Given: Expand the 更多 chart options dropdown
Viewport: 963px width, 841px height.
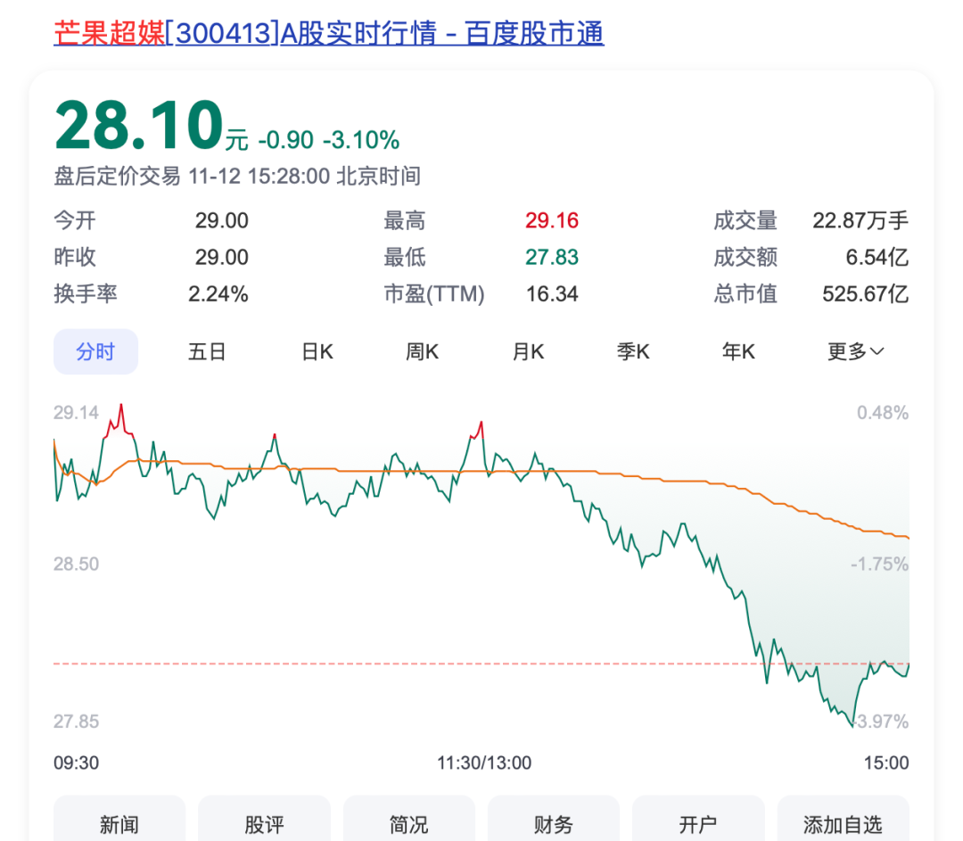Looking at the screenshot, I should click(x=855, y=351).
